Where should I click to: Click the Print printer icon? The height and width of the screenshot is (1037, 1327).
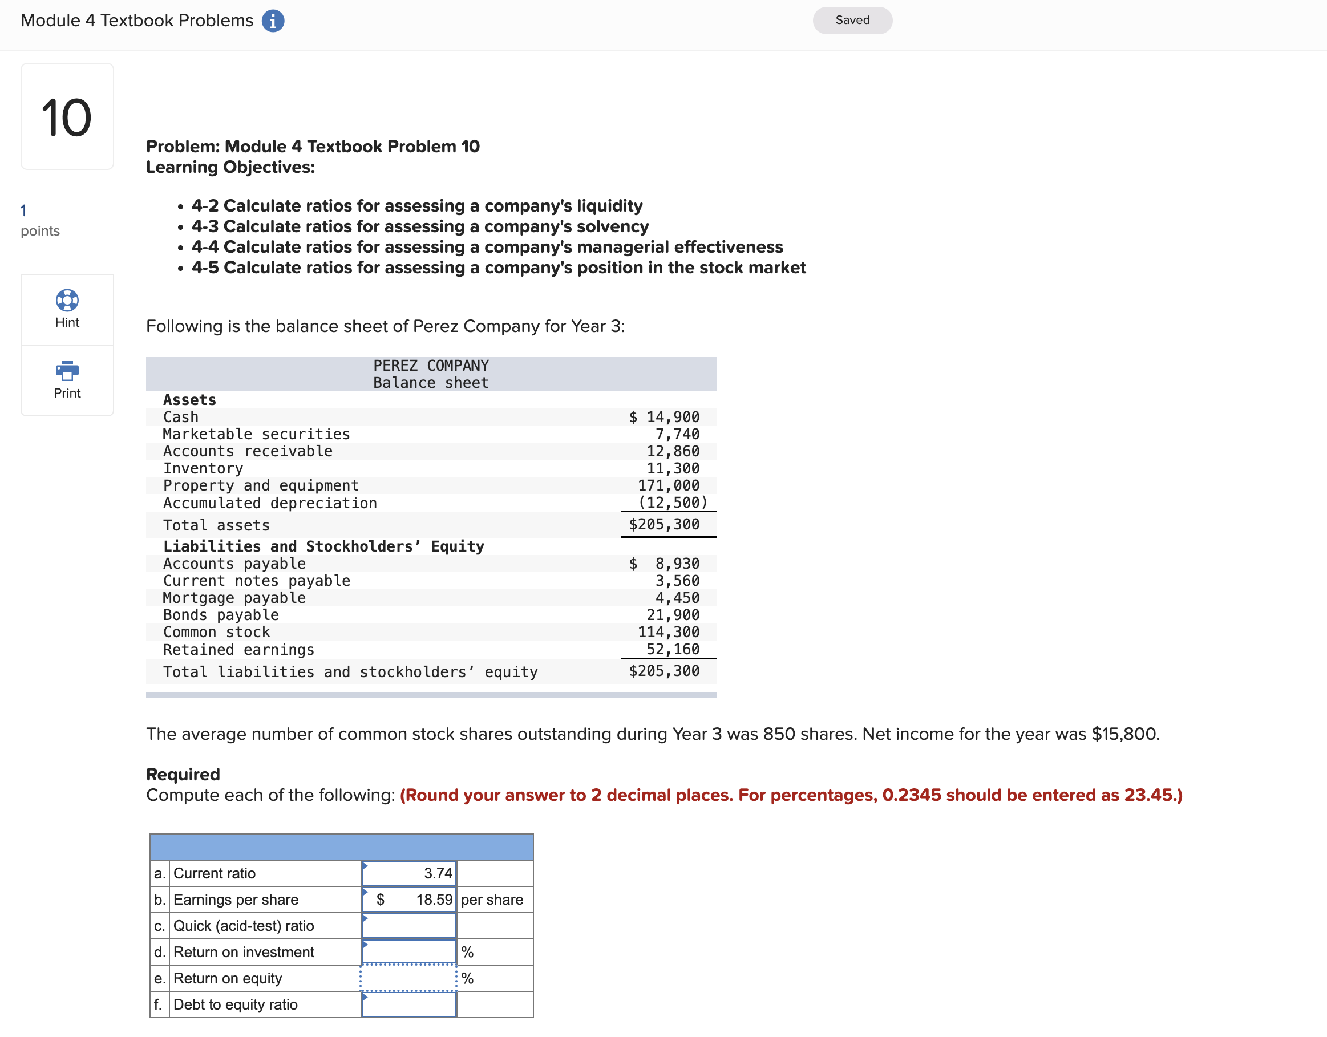[x=67, y=371]
